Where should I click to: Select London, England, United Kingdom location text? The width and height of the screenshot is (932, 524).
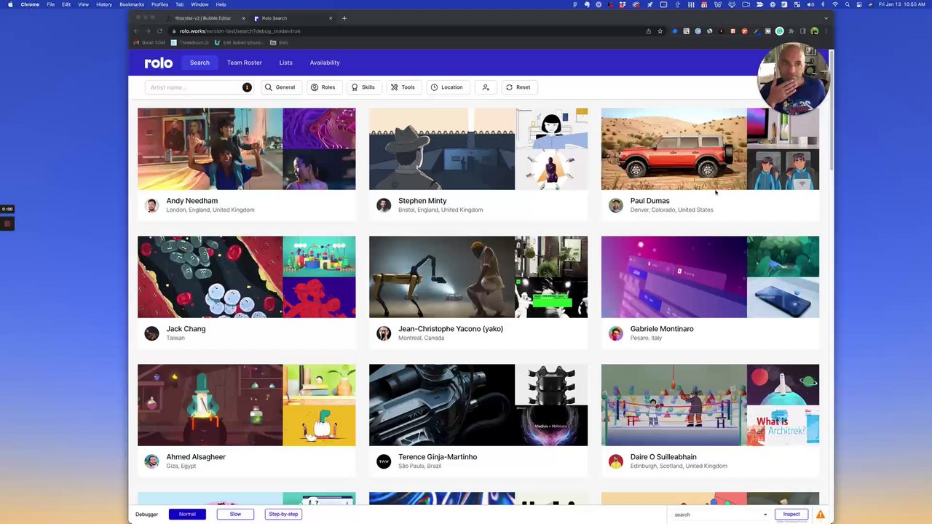pyautogui.click(x=210, y=210)
